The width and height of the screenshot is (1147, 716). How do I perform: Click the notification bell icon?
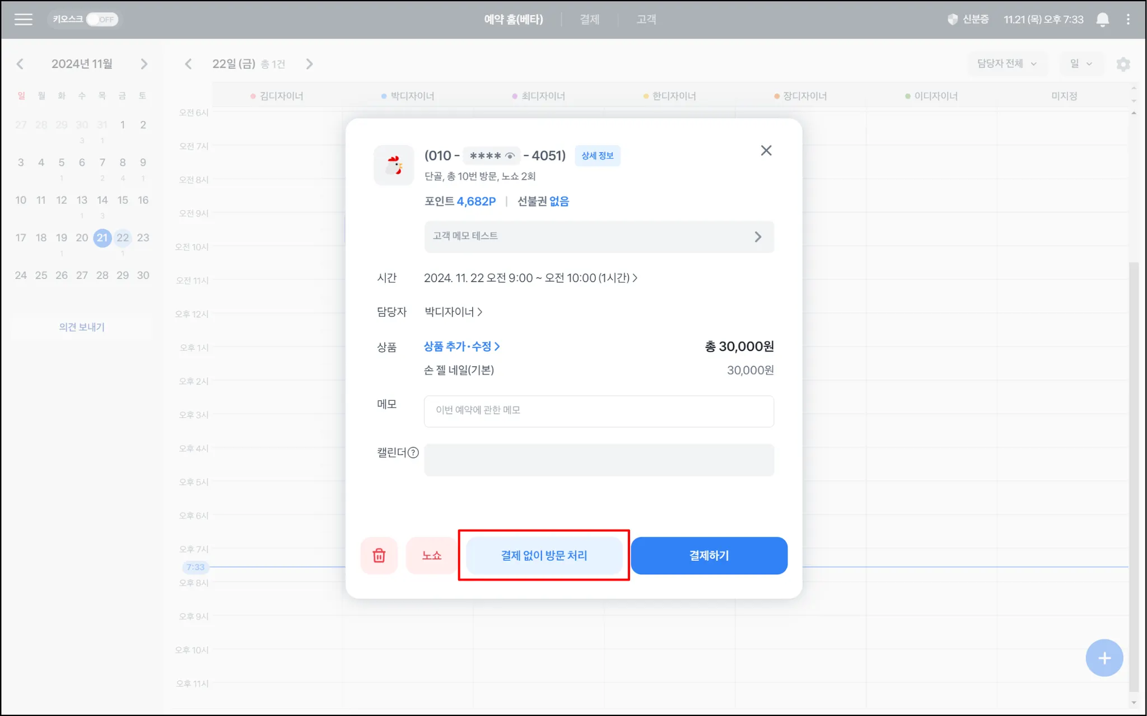coord(1102,20)
